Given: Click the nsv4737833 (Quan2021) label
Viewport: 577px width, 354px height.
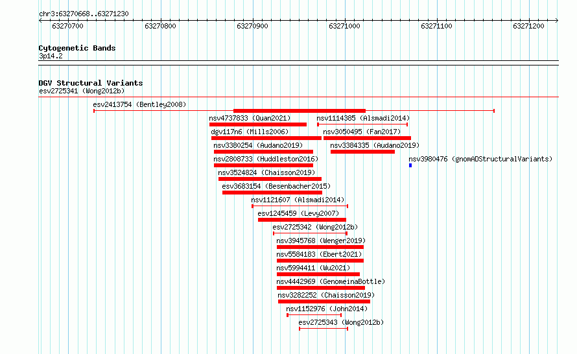Looking at the screenshot, I should click(x=250, y=118).
